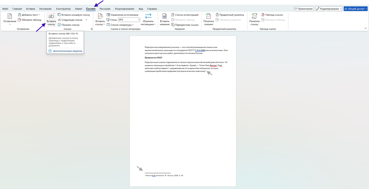This screenshot has width=369, height=189.
Task: Click Добавить текст in Оглавление group
Action: 29,15
